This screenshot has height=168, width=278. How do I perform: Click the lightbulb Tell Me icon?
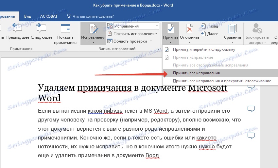(x=69, y=16)
